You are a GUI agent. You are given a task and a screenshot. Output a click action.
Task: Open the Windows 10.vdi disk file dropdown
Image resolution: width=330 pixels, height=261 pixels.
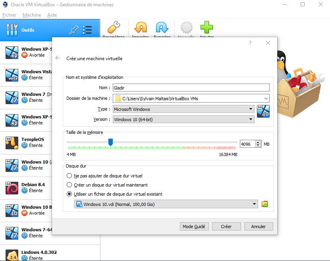(166, 204)
